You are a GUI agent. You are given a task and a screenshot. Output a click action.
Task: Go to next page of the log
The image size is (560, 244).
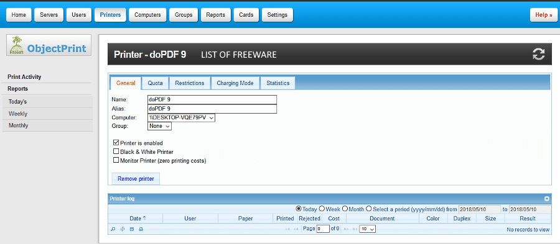click(346, 229)
